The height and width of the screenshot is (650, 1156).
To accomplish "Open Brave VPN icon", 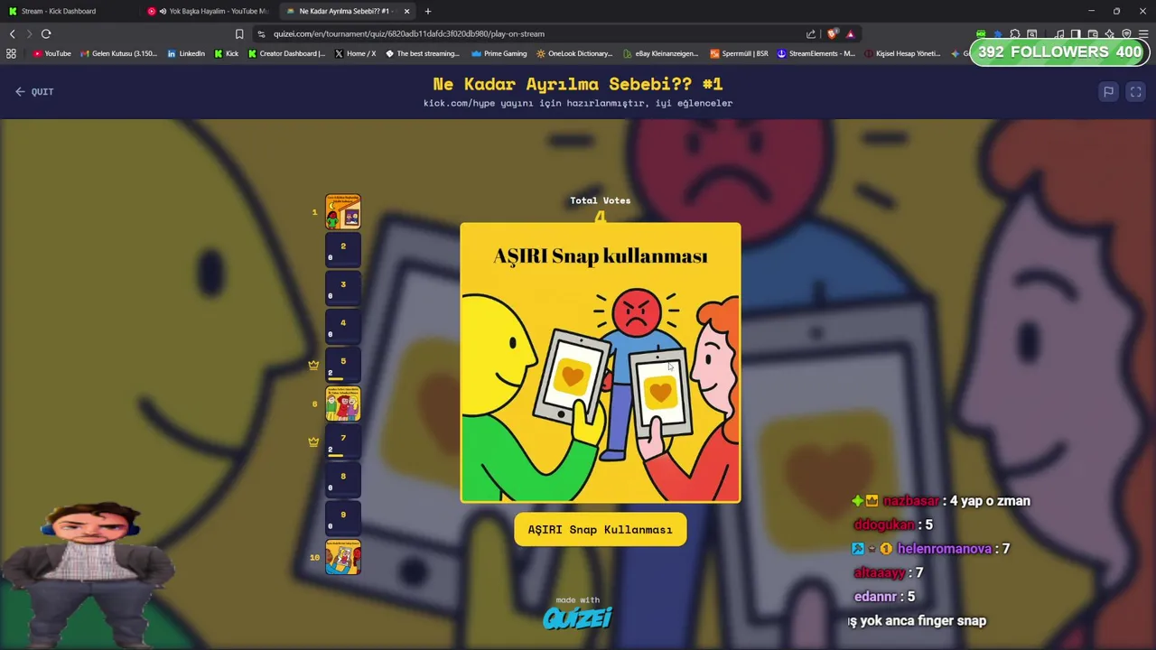I will 1126,33.
